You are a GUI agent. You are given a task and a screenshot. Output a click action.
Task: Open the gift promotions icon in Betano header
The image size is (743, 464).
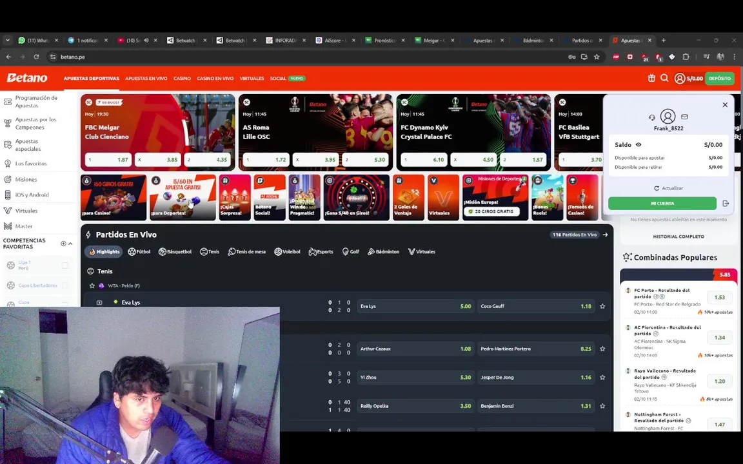tap(651, 78)
